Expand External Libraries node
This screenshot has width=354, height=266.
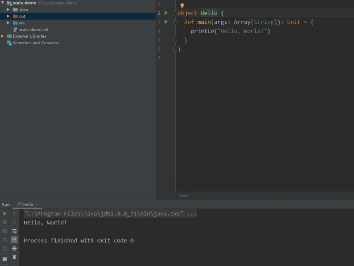(2, 36)
